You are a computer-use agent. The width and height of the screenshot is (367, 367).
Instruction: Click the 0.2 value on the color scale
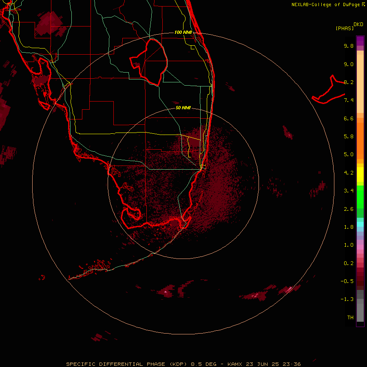(349, 263)
